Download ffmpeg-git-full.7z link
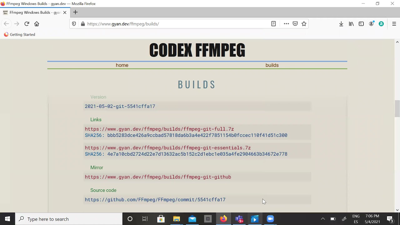Image resolution: width=400 pixels, height=225 pixels. pos(159,129)
